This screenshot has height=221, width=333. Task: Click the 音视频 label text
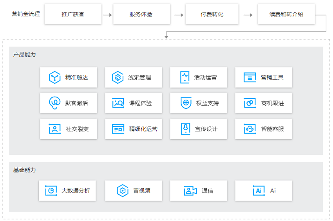click(x=142, y=190)
